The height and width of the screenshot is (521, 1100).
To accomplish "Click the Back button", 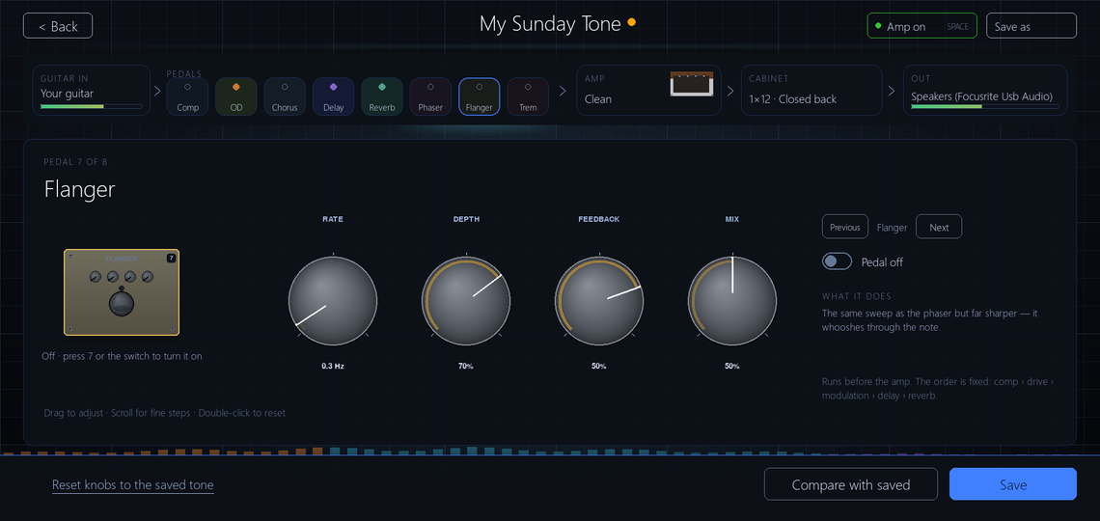I will pos(58,26).
